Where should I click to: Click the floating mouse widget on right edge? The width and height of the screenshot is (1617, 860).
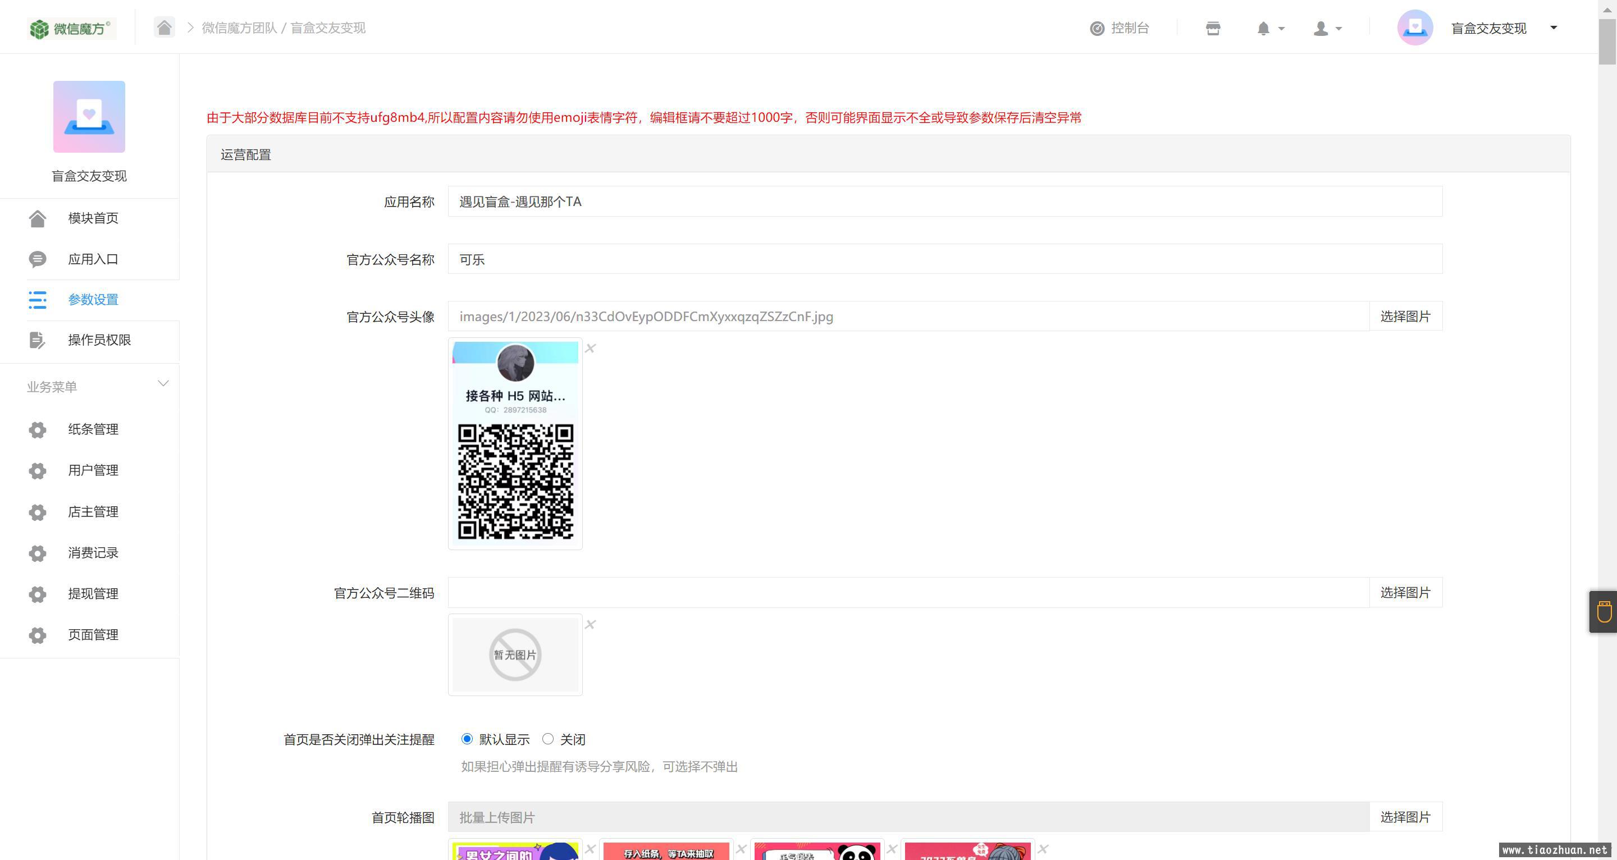[x=1604, y=611]
